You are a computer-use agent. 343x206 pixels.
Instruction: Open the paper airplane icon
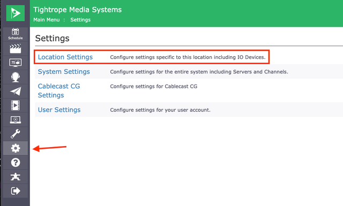[x=16, y=91]
